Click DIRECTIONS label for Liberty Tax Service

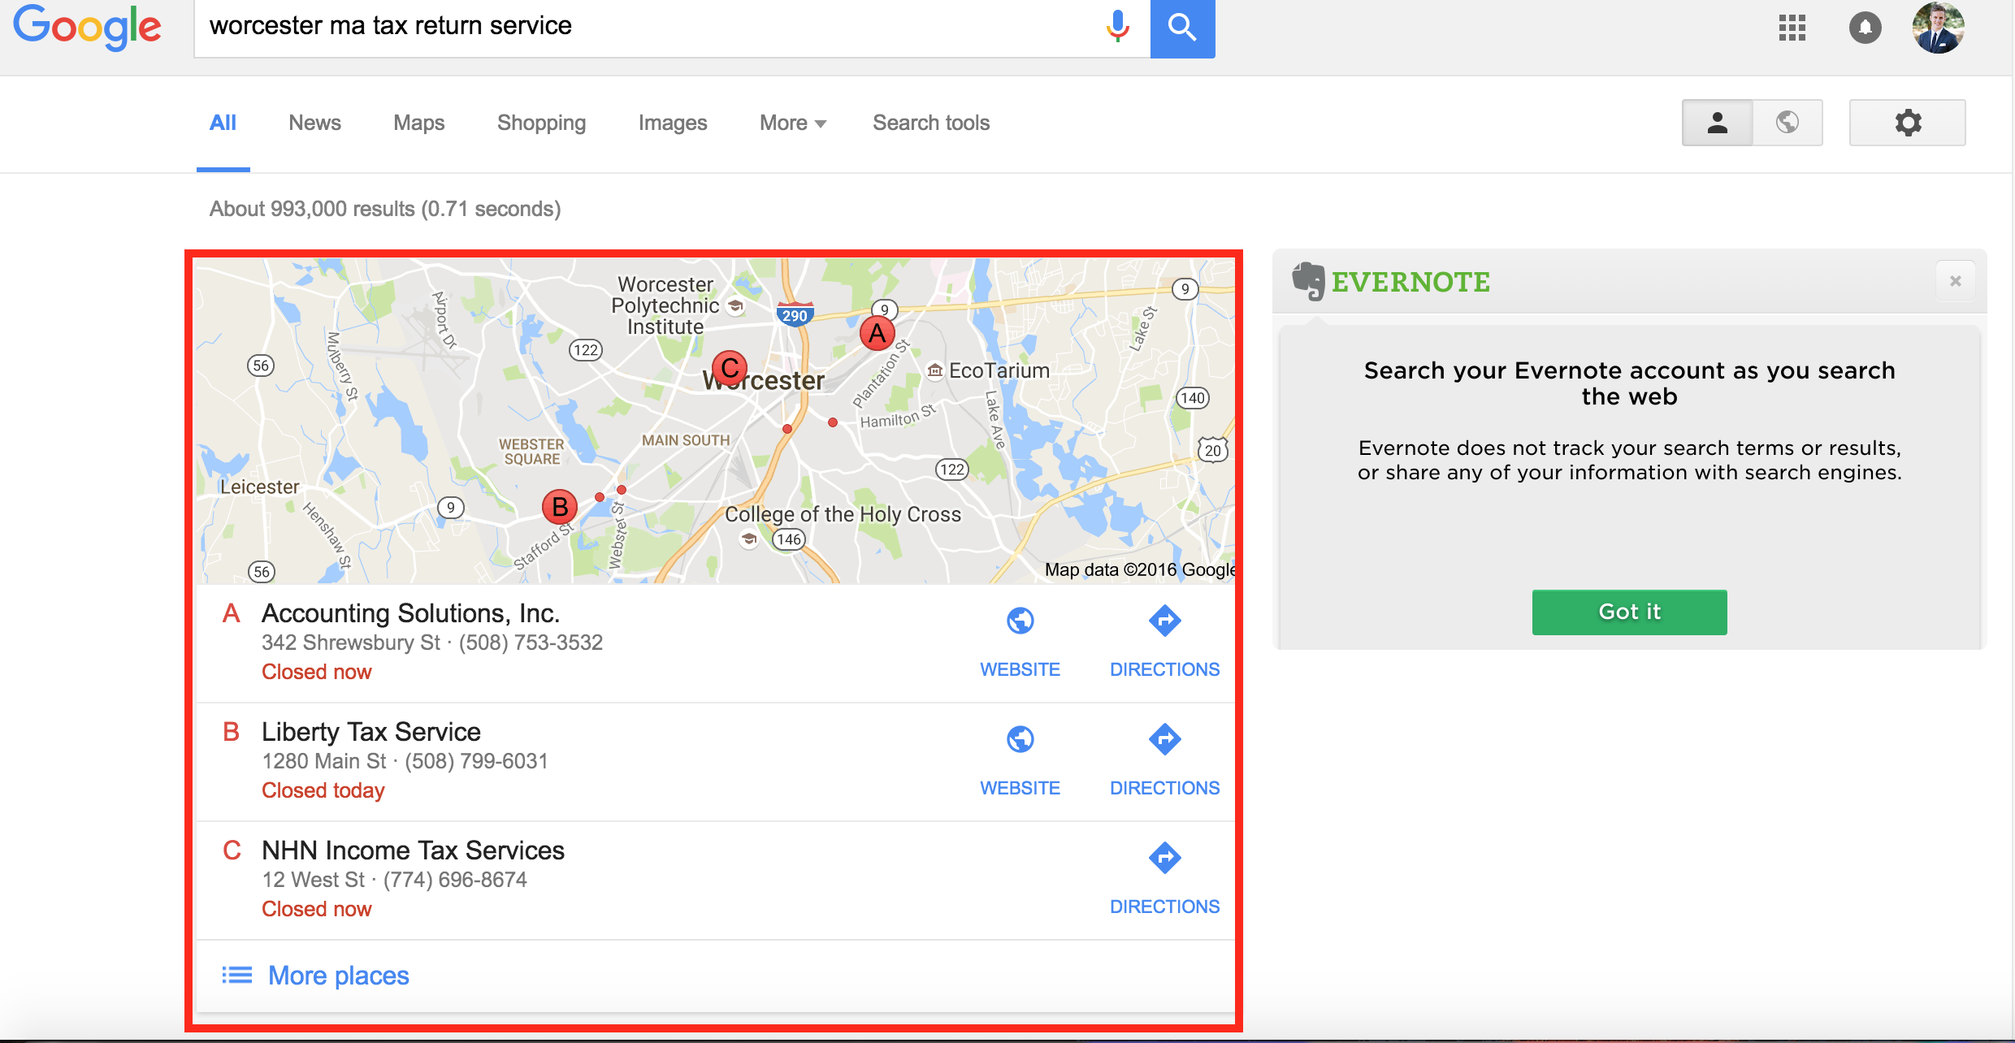1165,788
